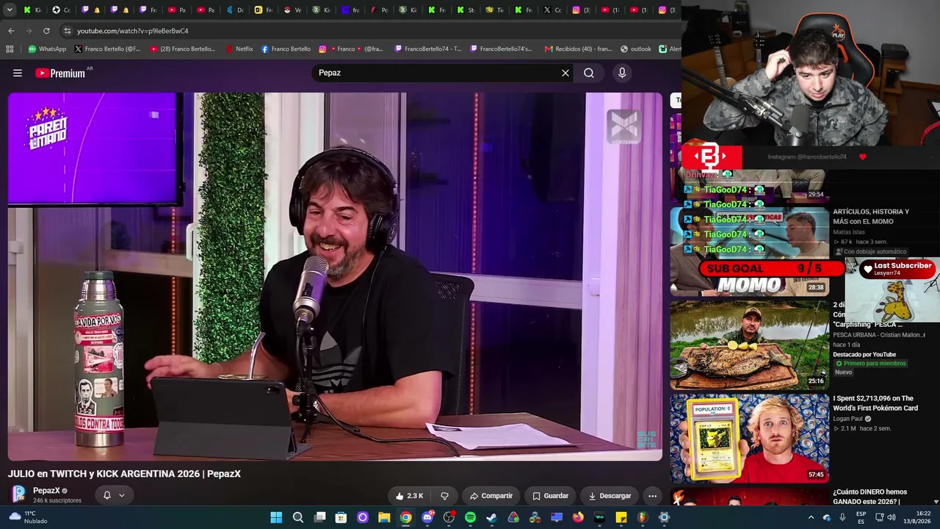View site information icon in address bar
Screen dimensions: 940x529
pos(67,31)
